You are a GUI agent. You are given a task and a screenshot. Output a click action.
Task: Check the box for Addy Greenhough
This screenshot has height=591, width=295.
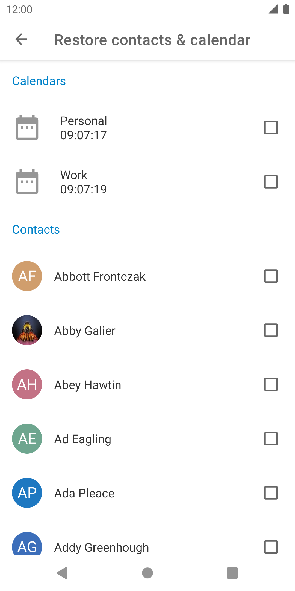271,547
